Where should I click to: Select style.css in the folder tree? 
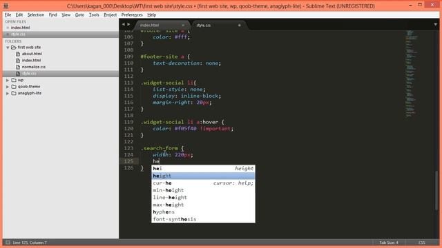pos(29,74)
